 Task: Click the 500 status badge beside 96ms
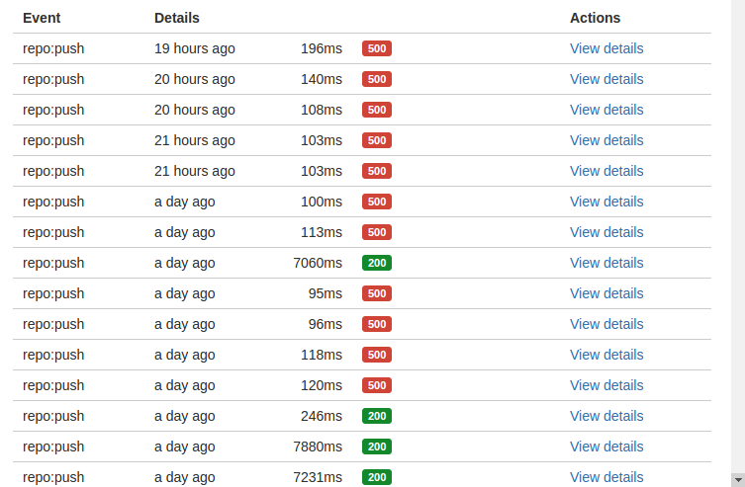click(x=377, y=324)
